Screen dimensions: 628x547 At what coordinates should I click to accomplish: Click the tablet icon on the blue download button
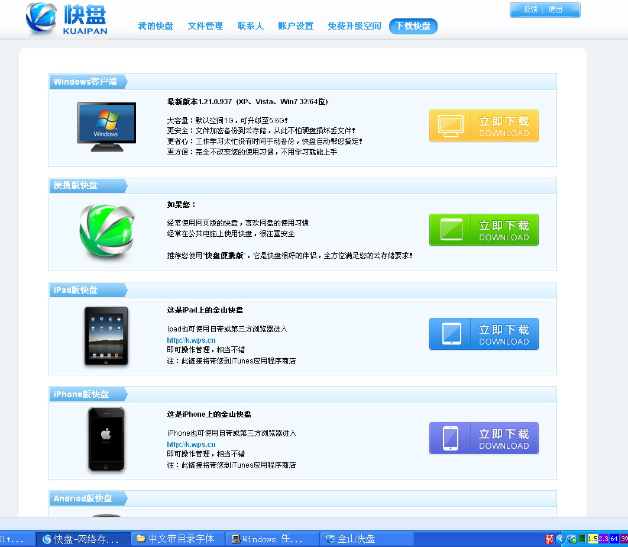451,334
